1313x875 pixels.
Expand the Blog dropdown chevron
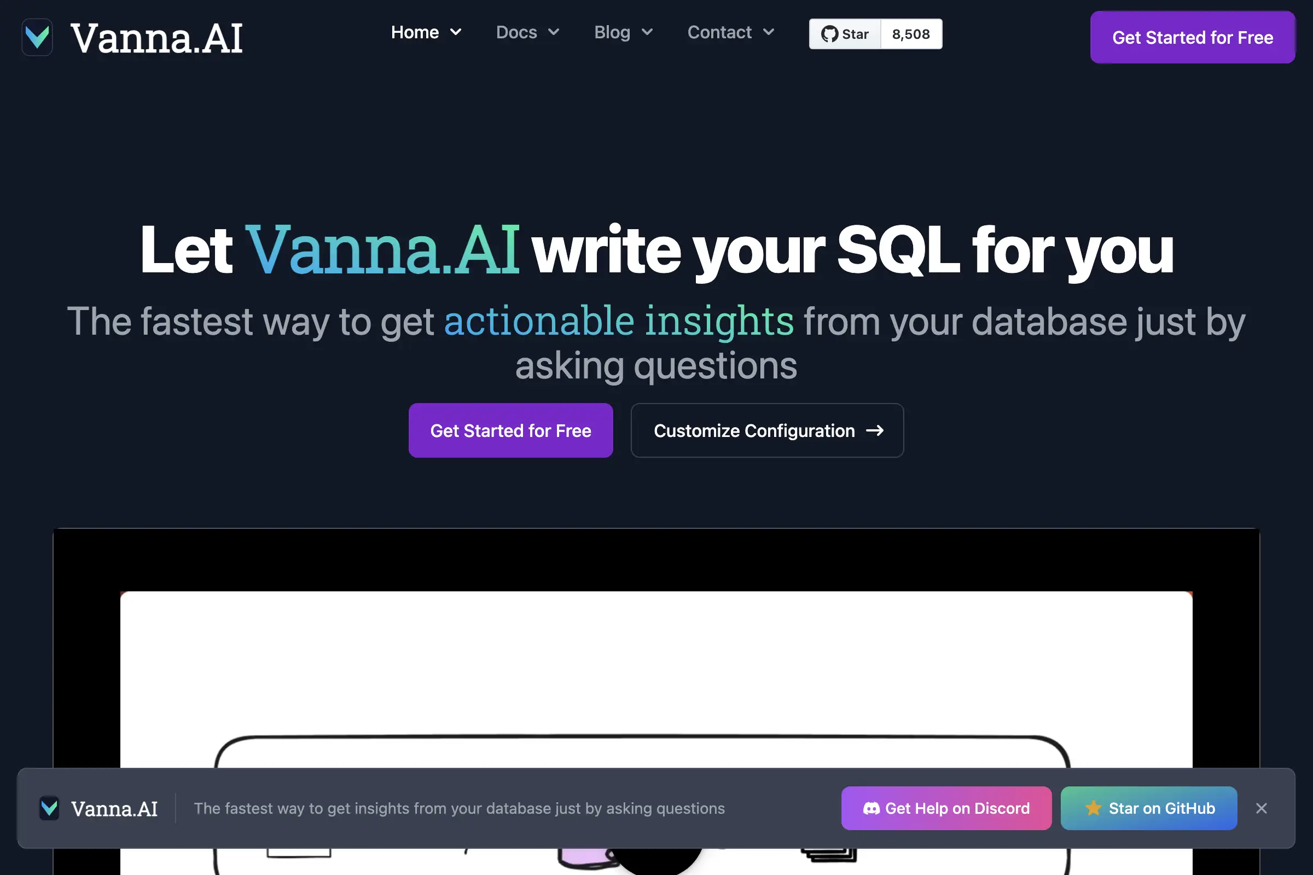(x=647, y=32)
